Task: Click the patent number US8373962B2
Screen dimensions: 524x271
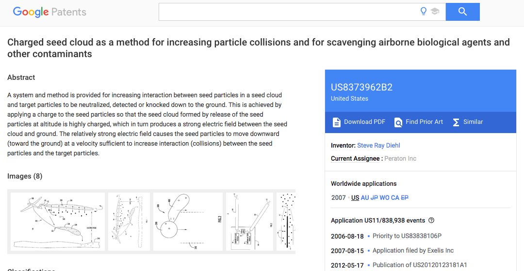Action: 361,87
